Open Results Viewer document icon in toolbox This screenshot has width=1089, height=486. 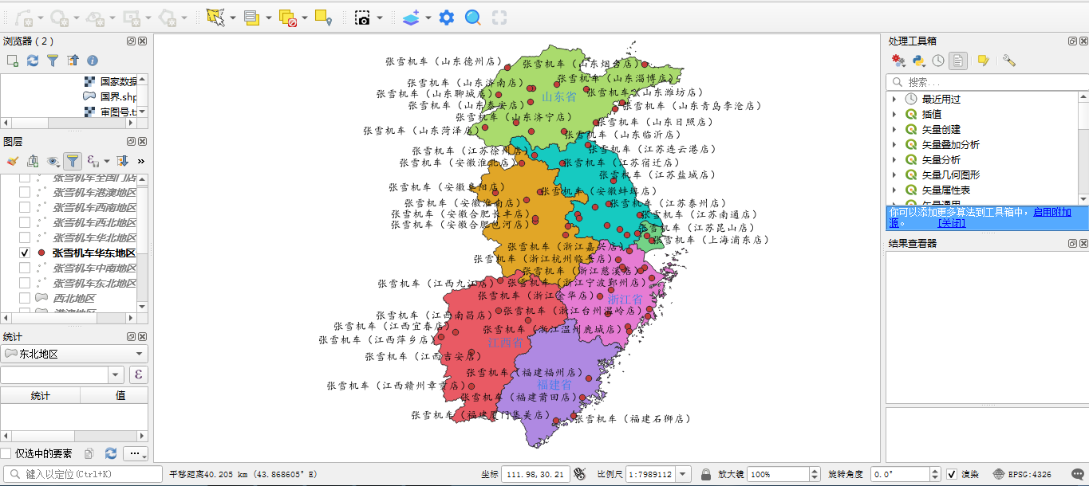tap(958, 61)
